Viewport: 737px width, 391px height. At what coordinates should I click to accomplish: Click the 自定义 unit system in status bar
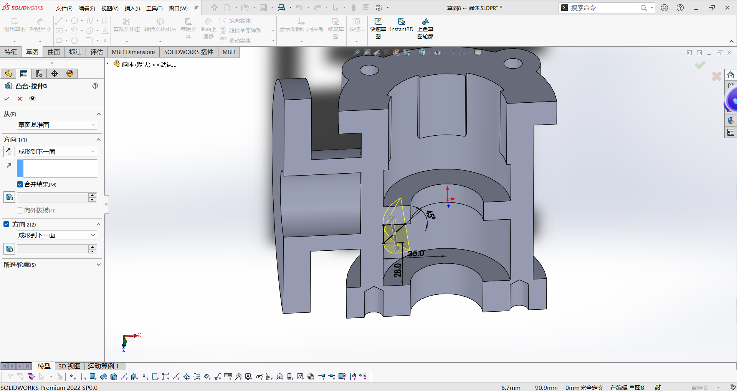700,388
